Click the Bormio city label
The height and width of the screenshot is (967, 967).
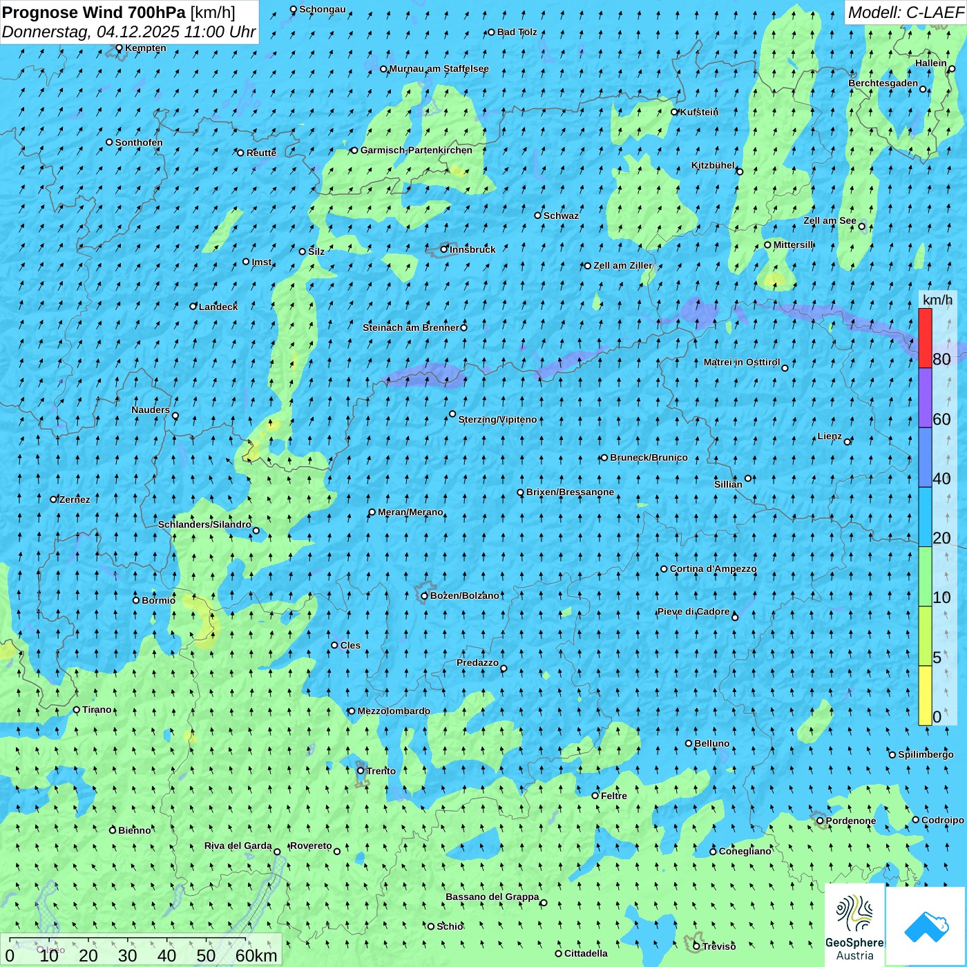159,600
